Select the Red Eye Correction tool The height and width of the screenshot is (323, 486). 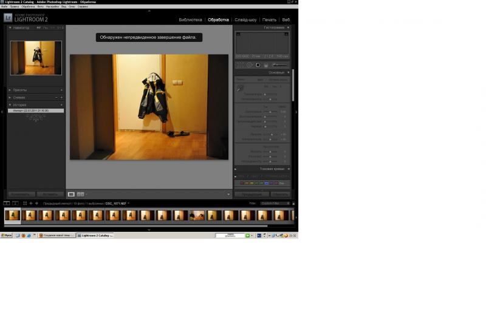258,65
